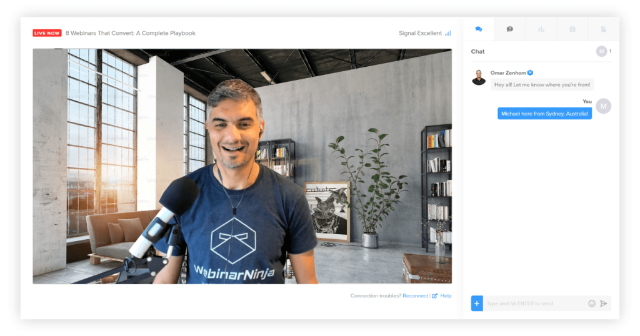The height and width of the screenshot is (336, 640).
Task: Switch to the Chat tab
Action: (x=479, y=29)
